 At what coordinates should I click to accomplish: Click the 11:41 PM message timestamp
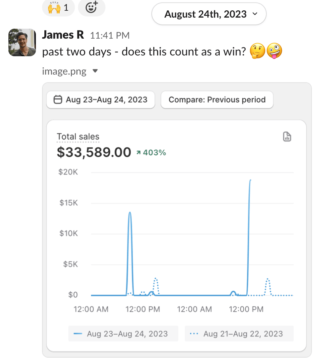pyautogui.click(x=110, y=36)
